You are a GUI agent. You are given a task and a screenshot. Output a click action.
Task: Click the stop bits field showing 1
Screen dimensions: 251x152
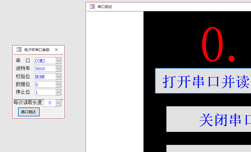(45, 92)
